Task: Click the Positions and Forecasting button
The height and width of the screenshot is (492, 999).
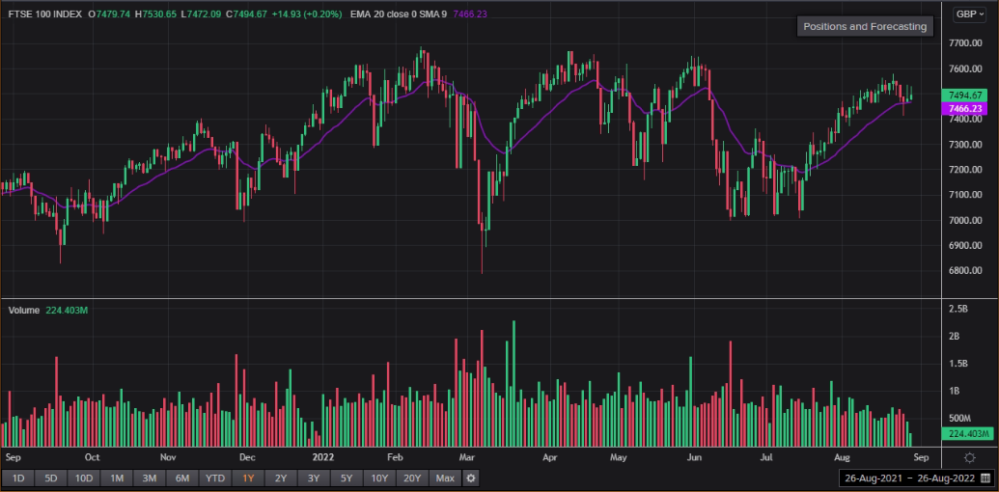Action: point(865,27)
